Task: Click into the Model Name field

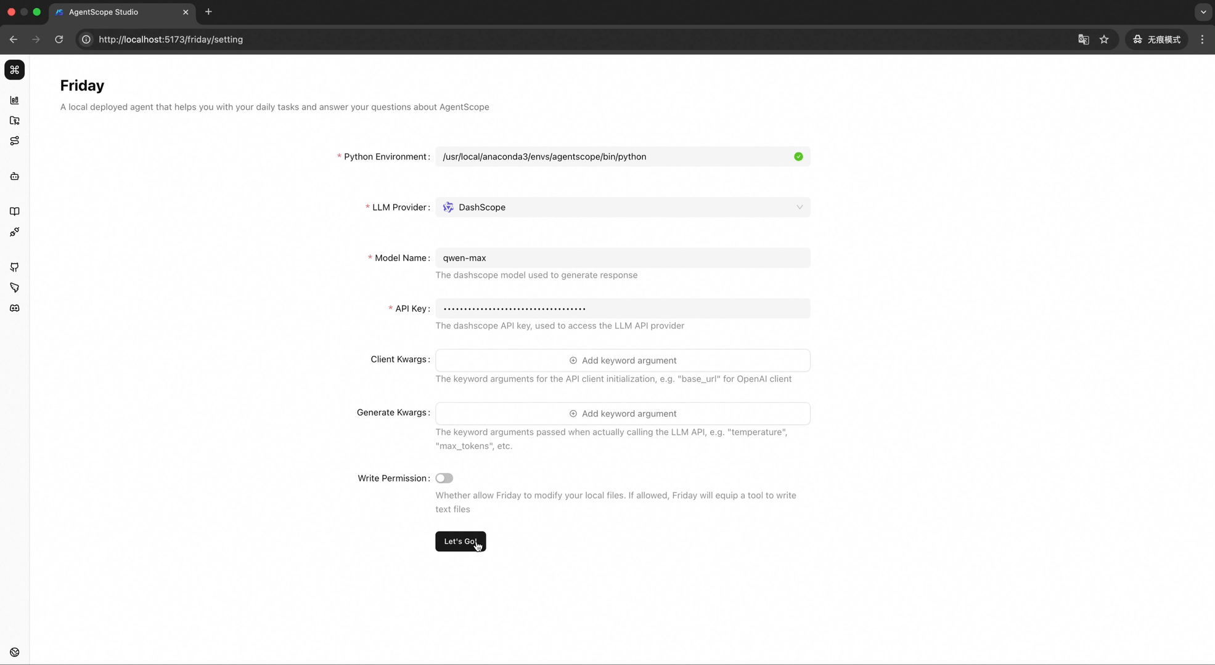Action: (x=623, y=258)
